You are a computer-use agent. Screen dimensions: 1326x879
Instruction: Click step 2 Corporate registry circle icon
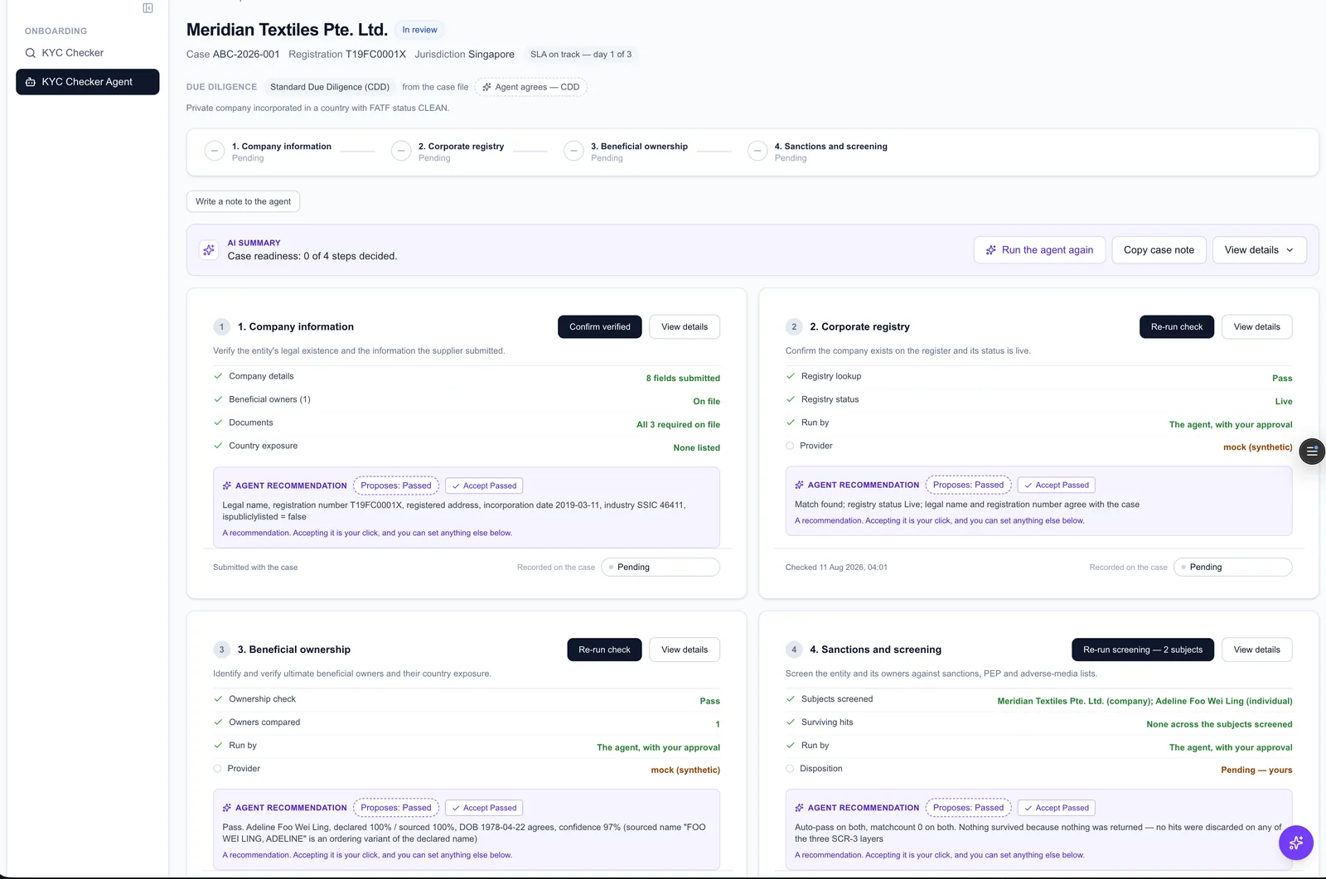click(x=401, y=151)
